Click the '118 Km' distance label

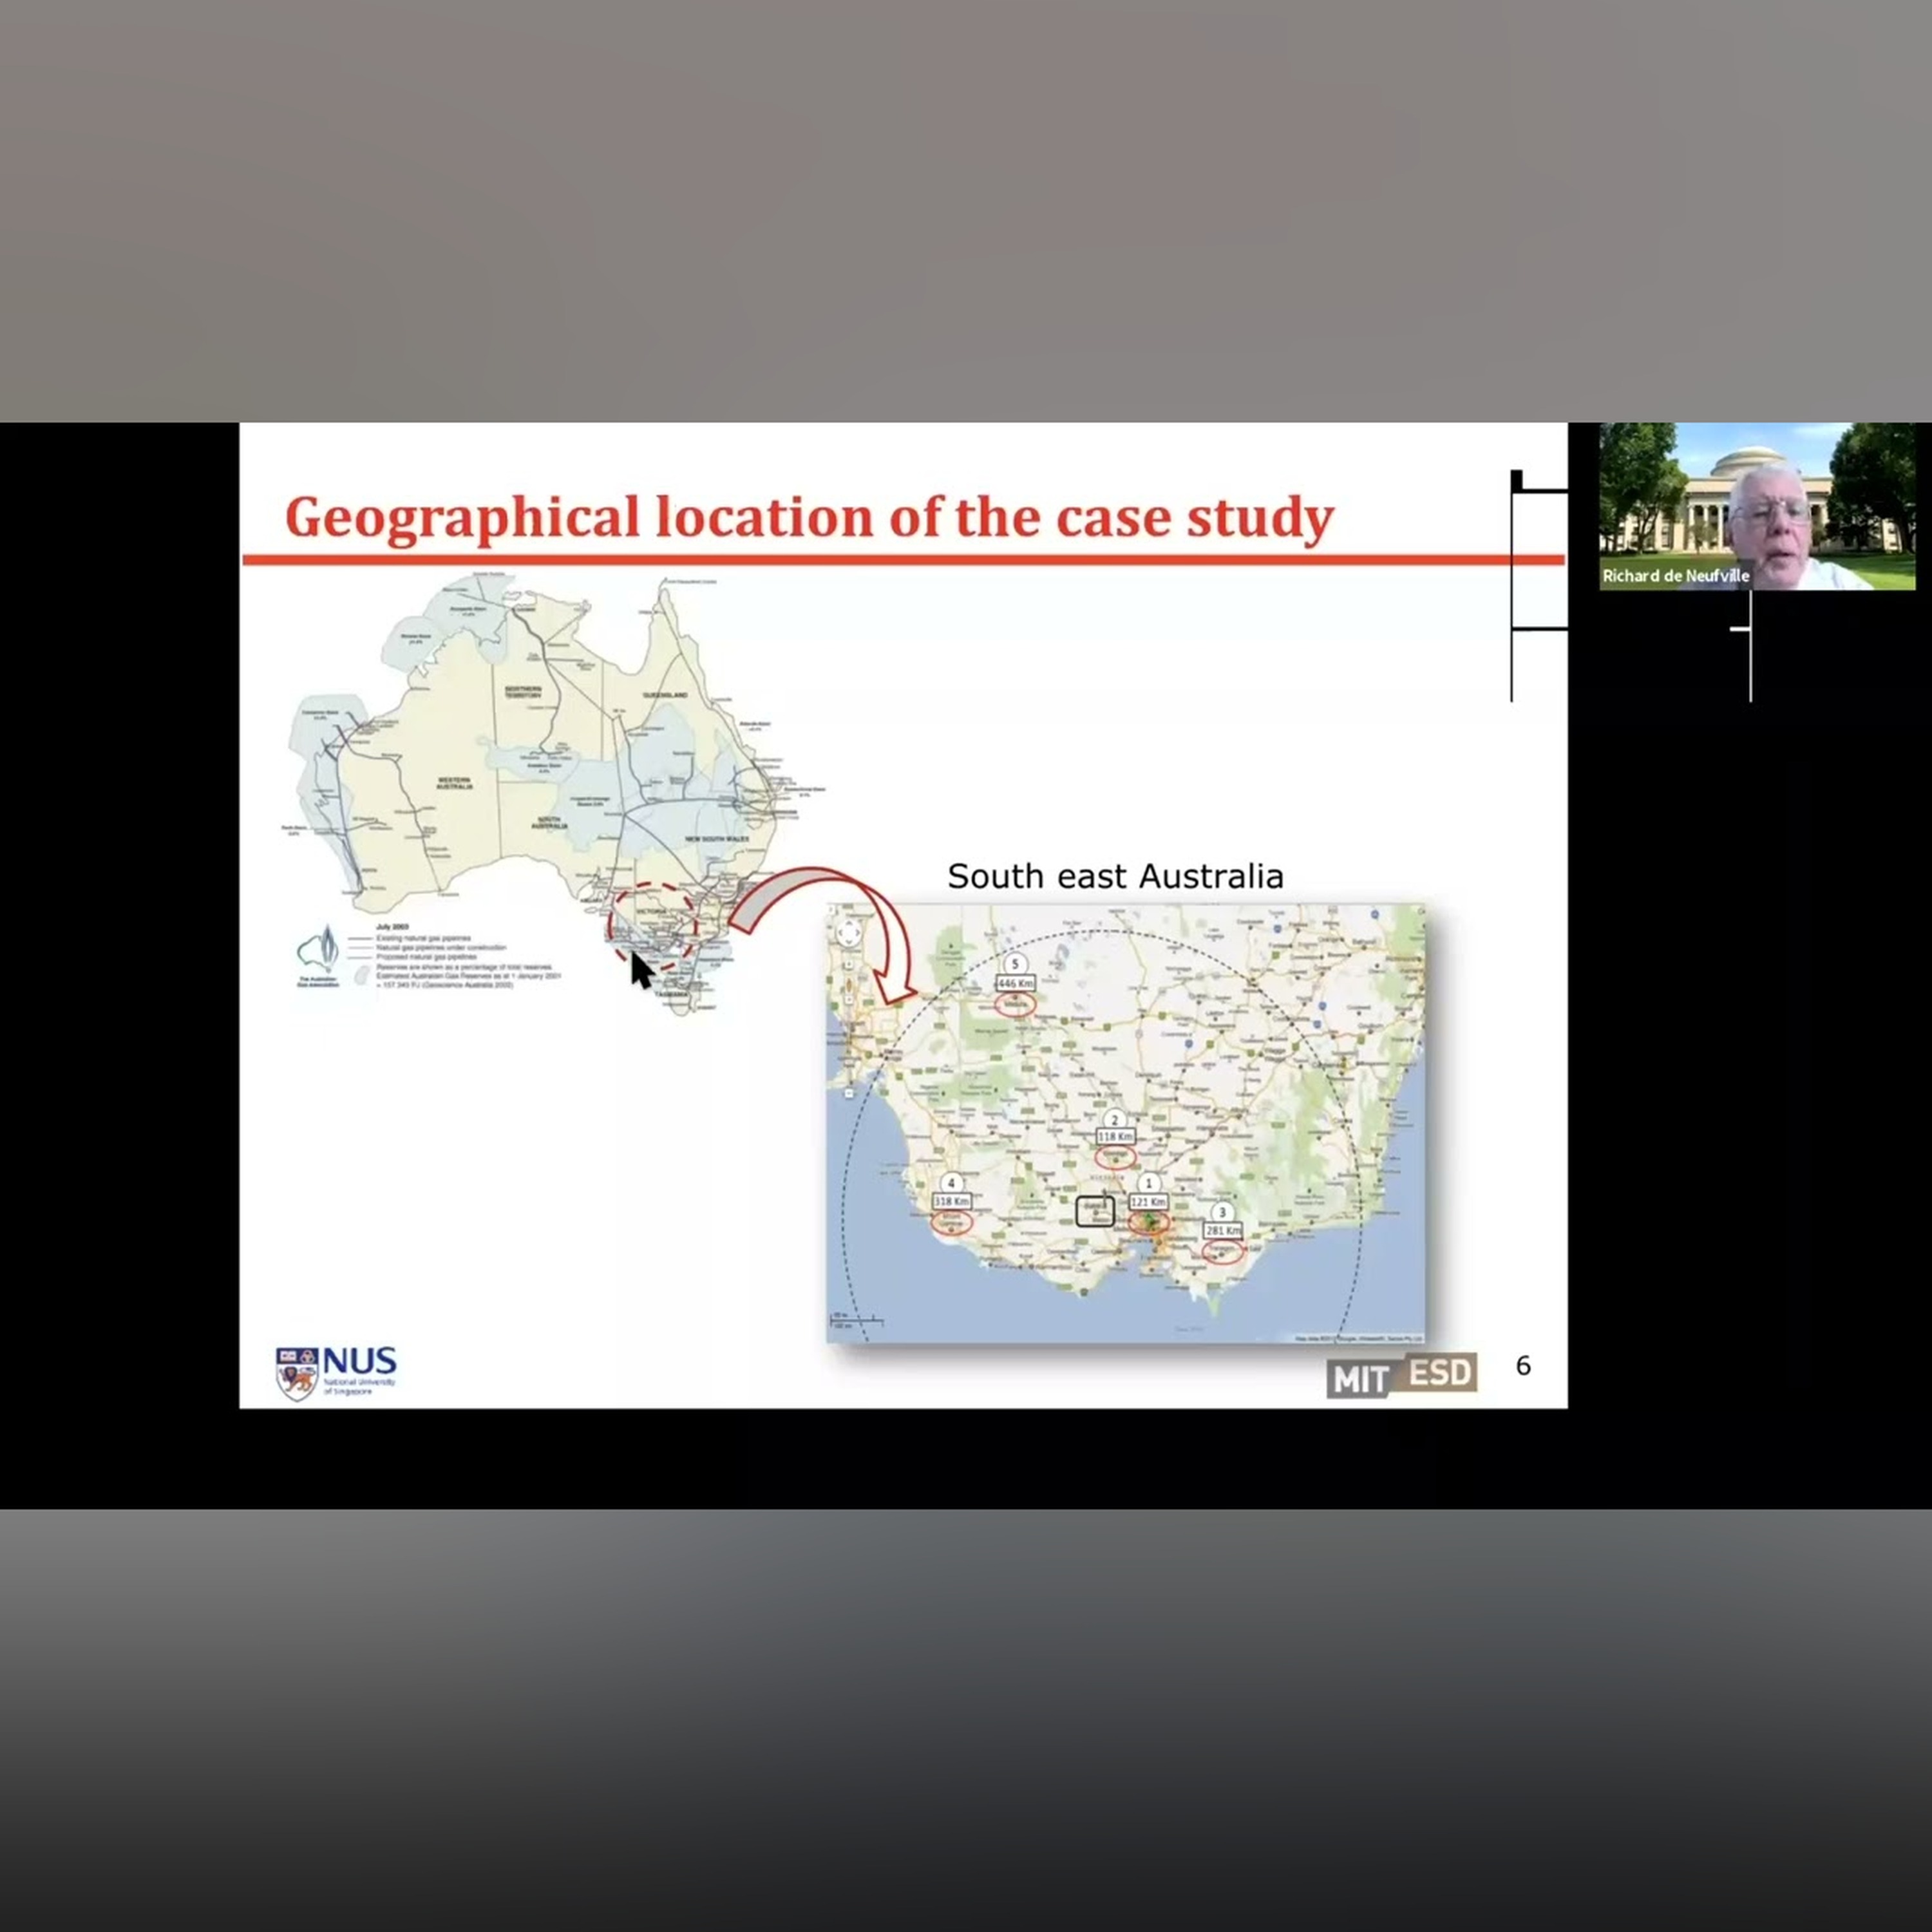(1115, 1137)
